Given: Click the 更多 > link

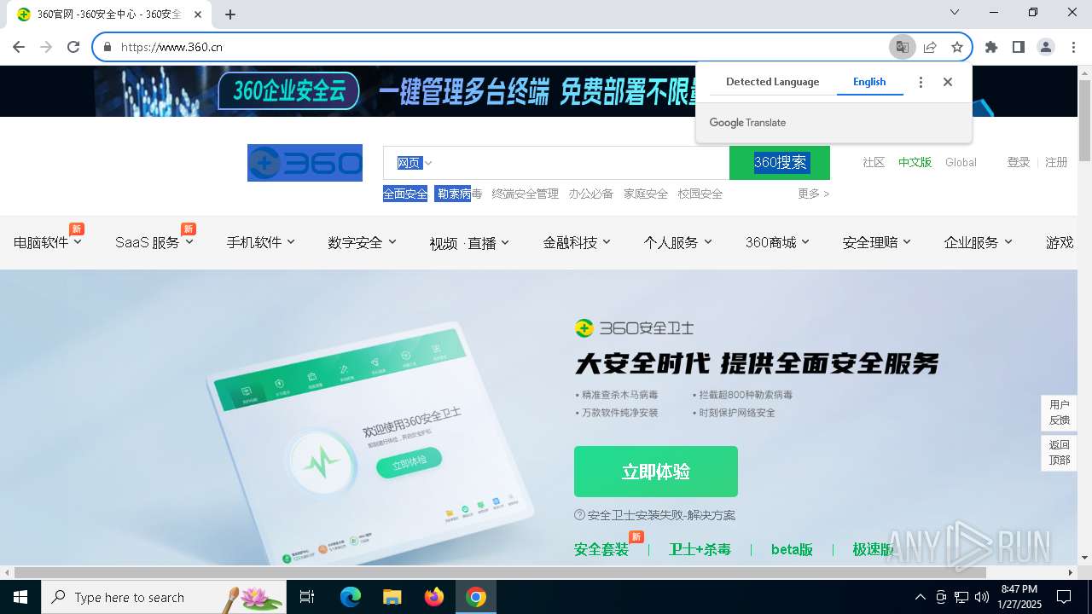Looking at the screenshot, I should 813,194.
